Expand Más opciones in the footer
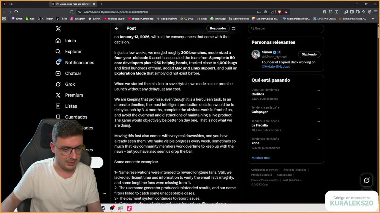Image resolution: width=380 pixels, height=213 pixels. point(292,180)
